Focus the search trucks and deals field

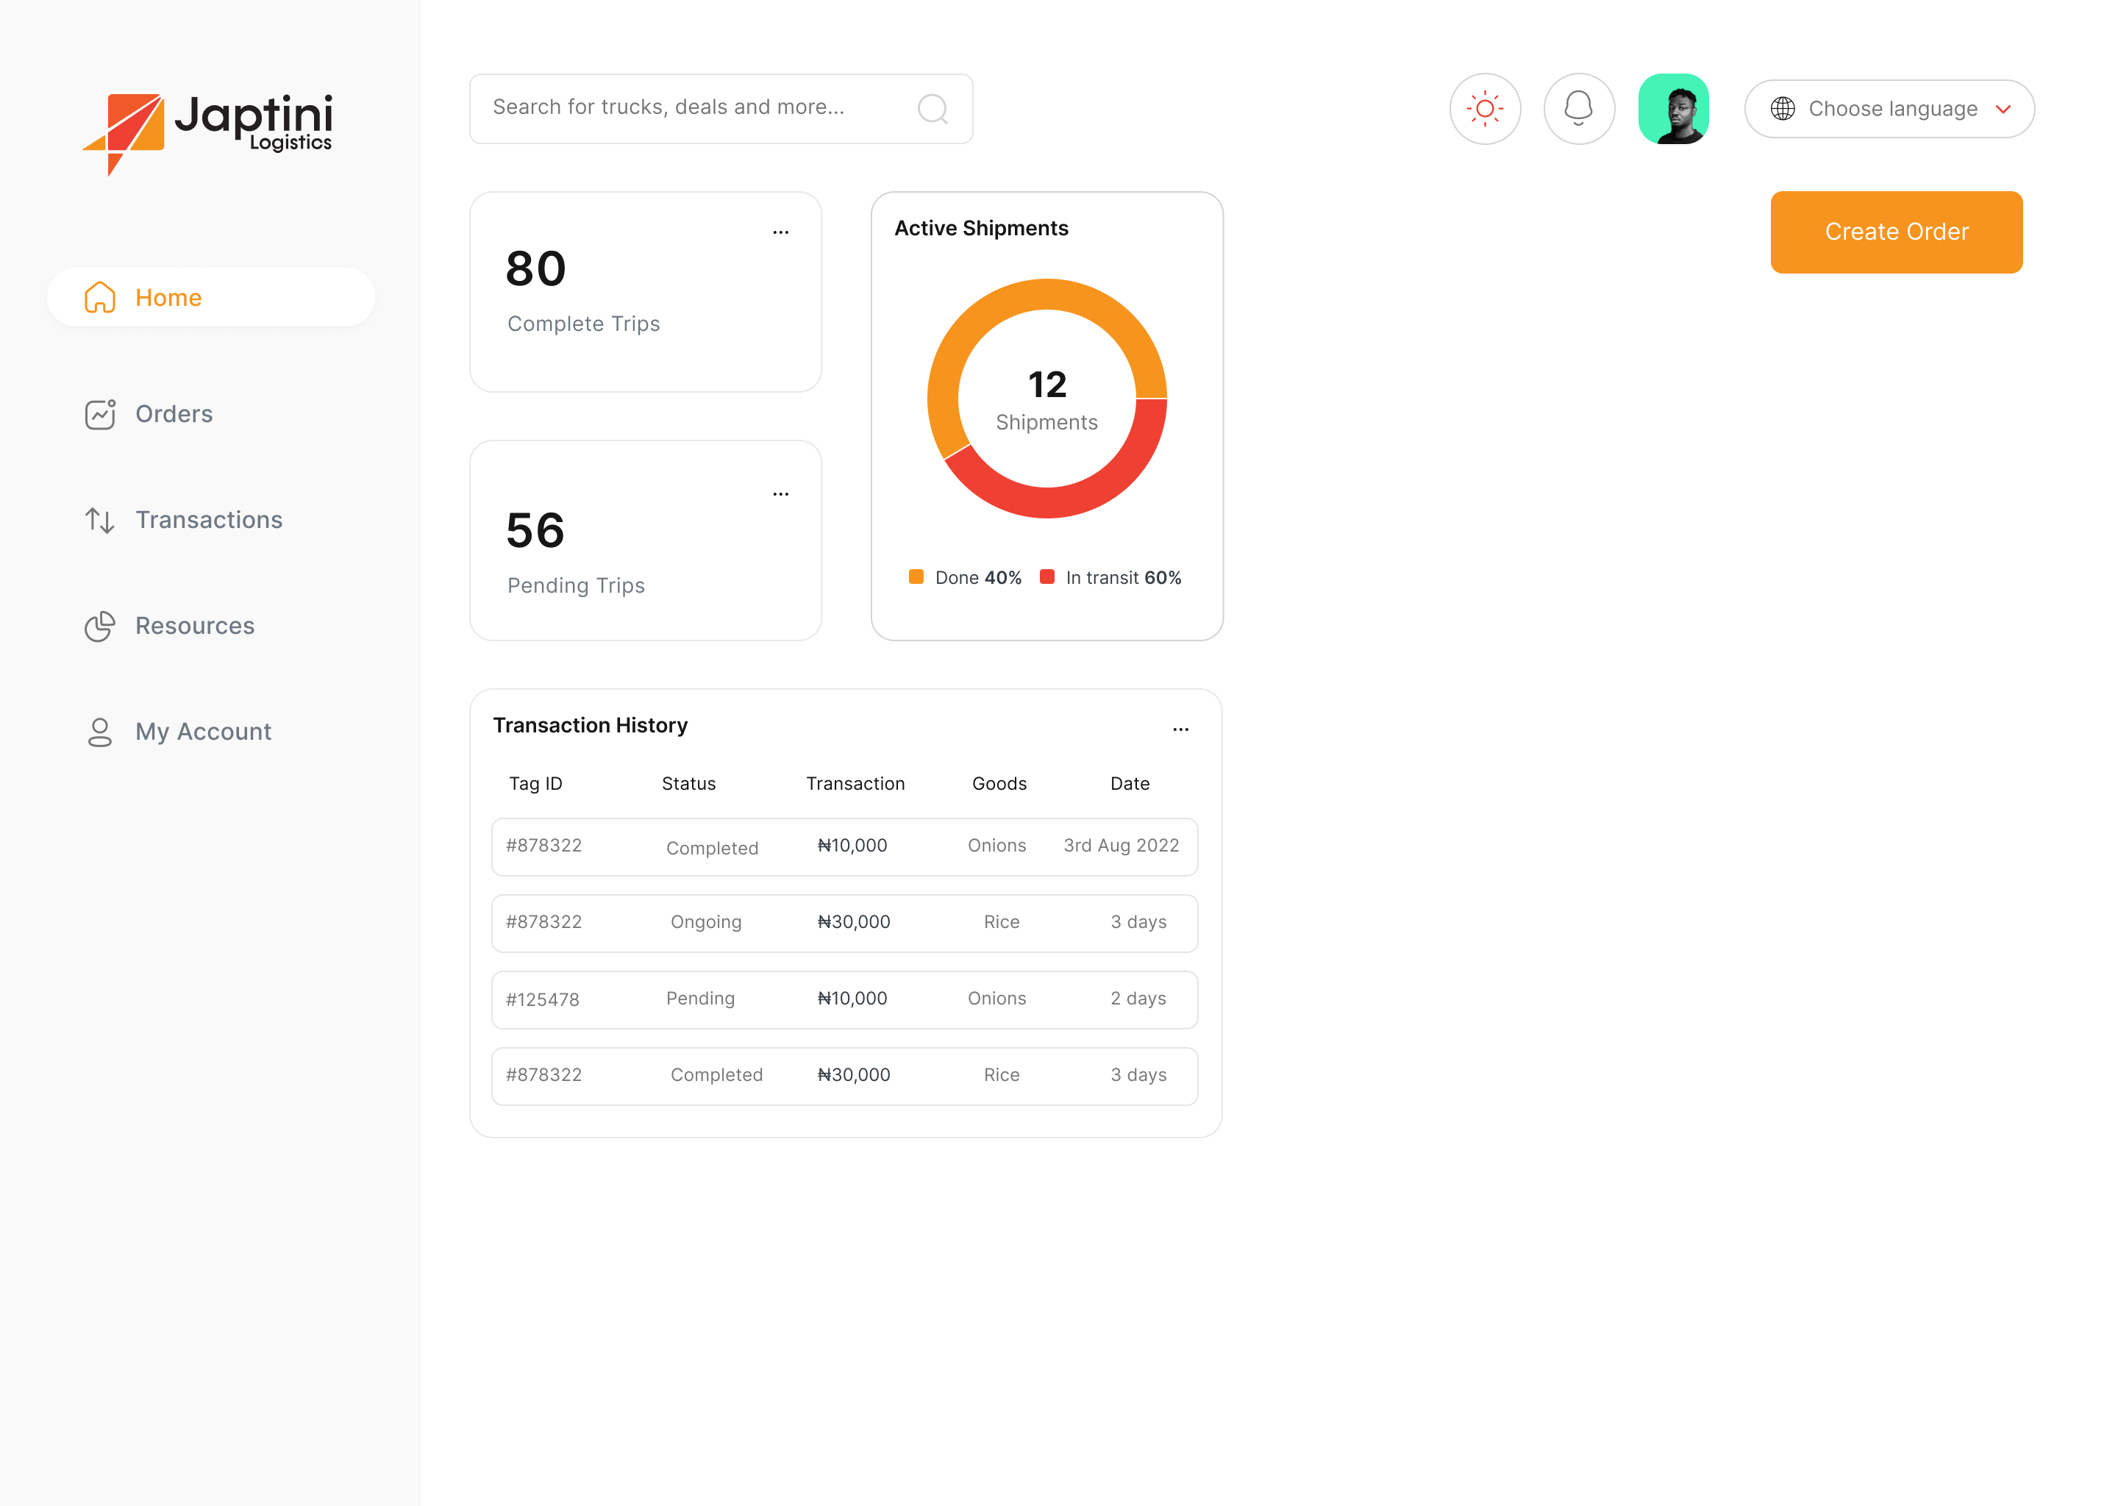[x=721, y=109]
